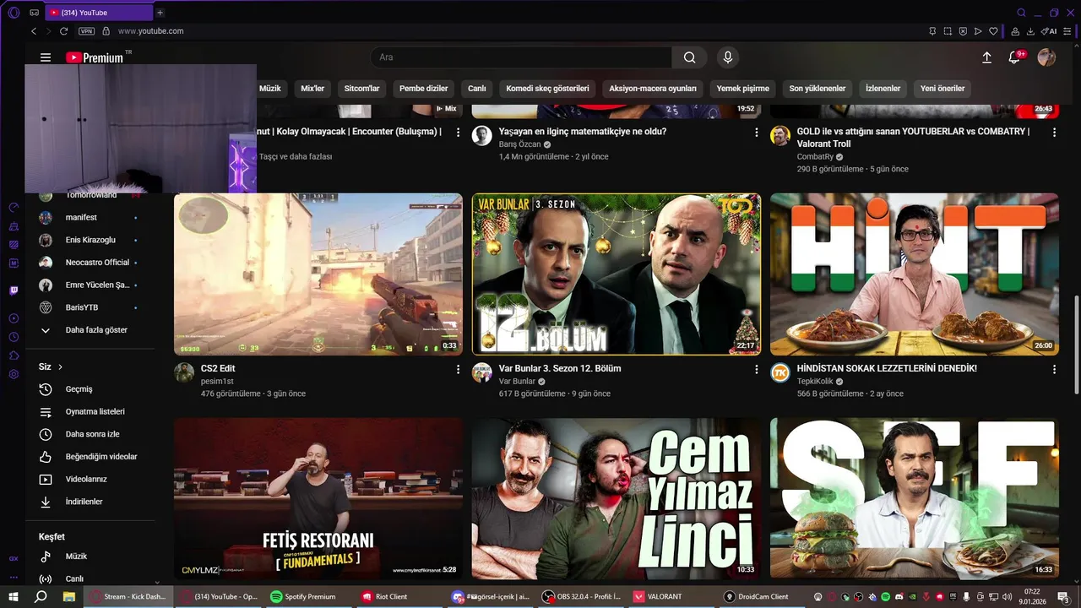Toggle the Opera VPN badge
1081x608 pixels.
pos(86,31)
